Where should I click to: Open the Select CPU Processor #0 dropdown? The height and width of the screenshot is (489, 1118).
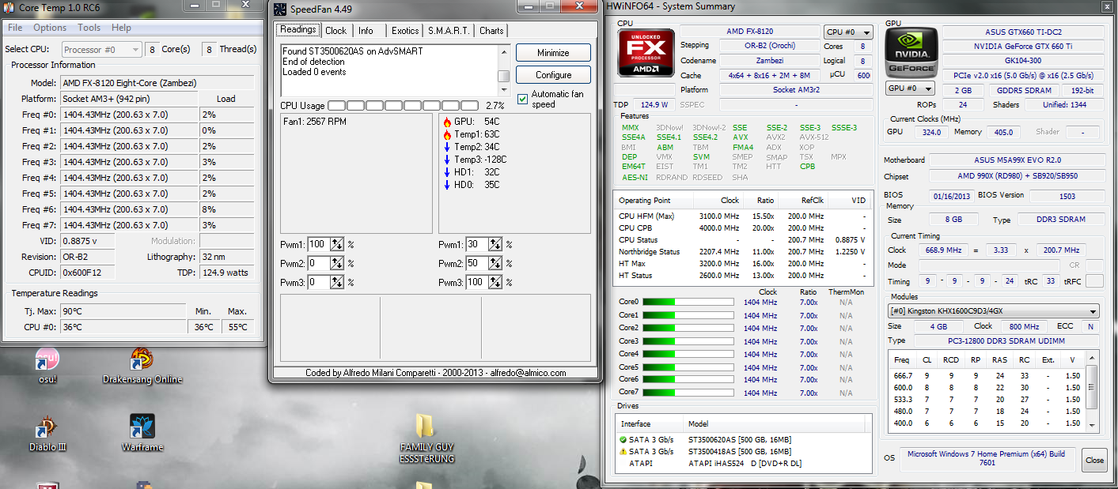(102, 49)
